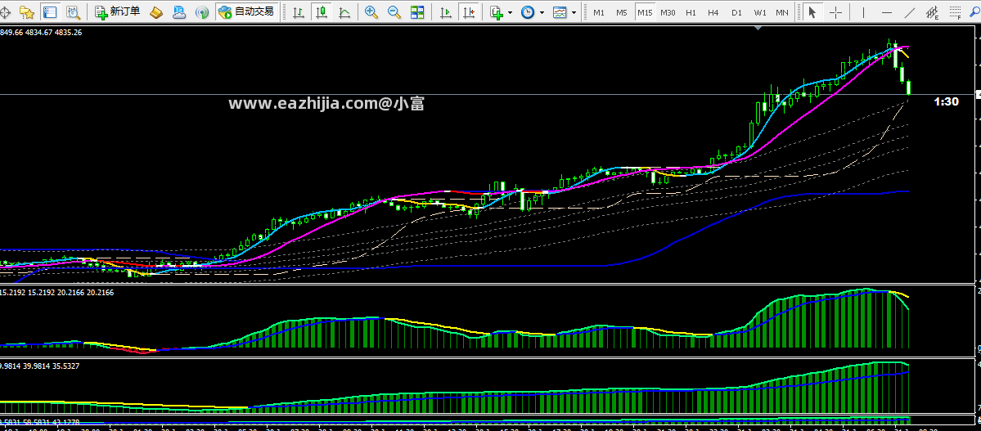This screenshot has height=431, width=981.
Task: Toggle chart shift from right edge
Action: pos(468,12)
